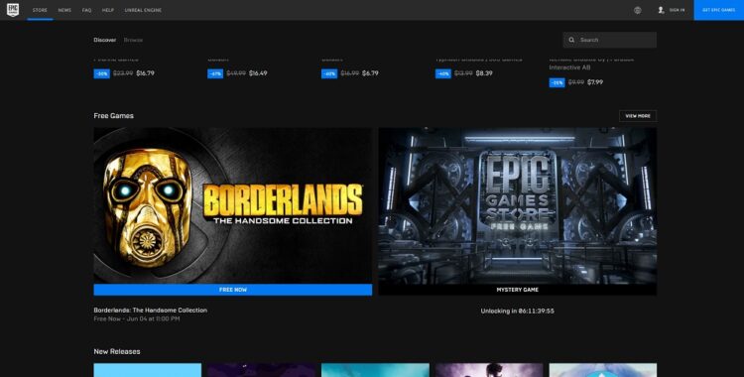Open the Store menu item

40,10
